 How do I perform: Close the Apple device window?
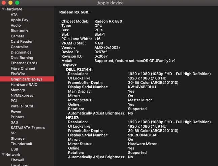[4, 3]
